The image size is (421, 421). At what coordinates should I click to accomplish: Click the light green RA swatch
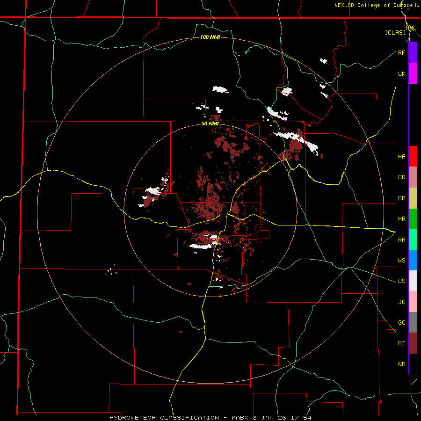pyautogui.click(x=413, y=240)
